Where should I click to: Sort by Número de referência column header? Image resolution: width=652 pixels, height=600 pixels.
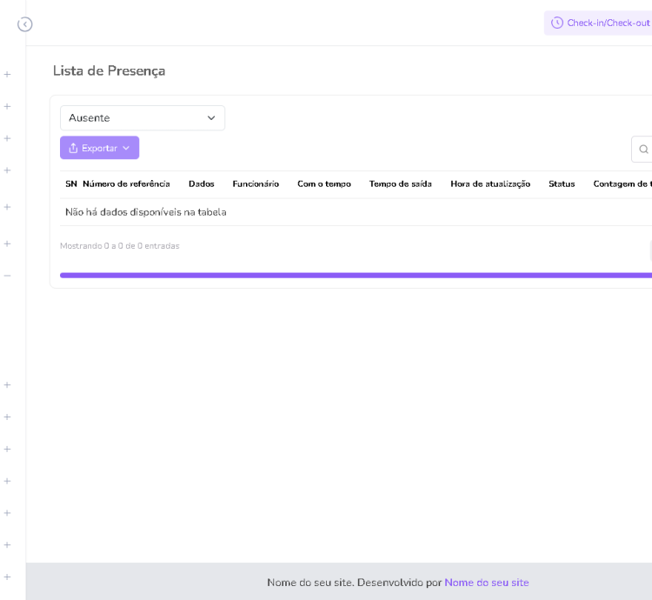(126, 184)
